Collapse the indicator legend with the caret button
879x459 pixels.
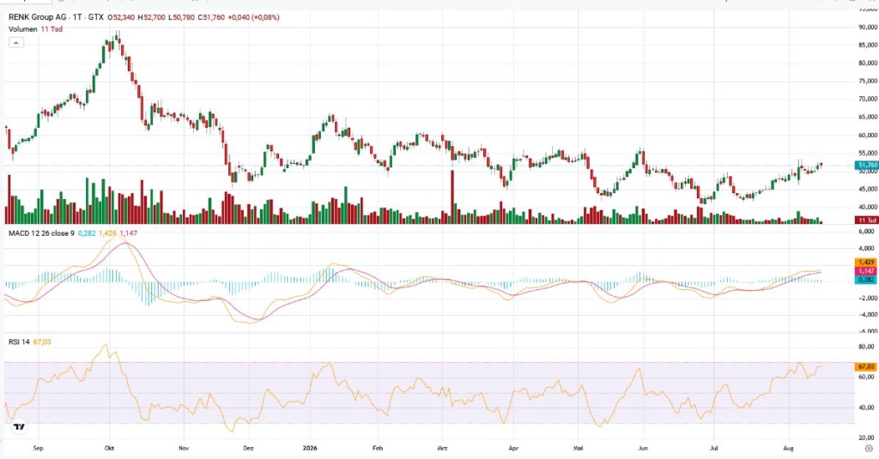point(16,43)
